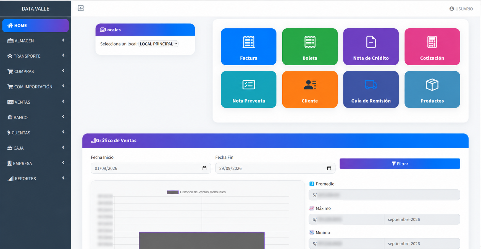Select the HOME sidebar item
The width and height of the screenshot is (481, 249).
[35, 25]
